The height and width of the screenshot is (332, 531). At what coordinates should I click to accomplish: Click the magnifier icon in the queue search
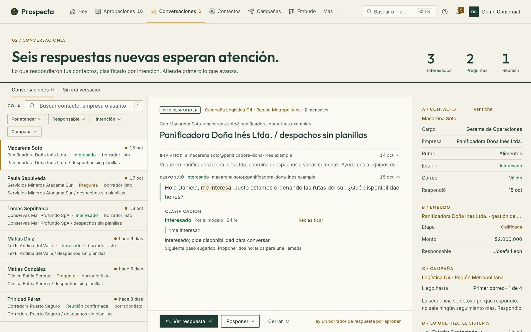point(32,106)
